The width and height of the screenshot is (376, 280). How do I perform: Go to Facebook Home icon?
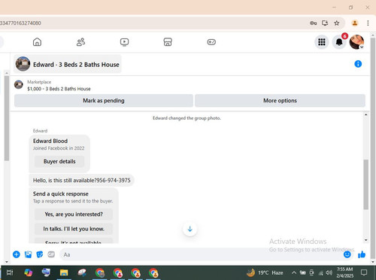(x=37, y=42)
